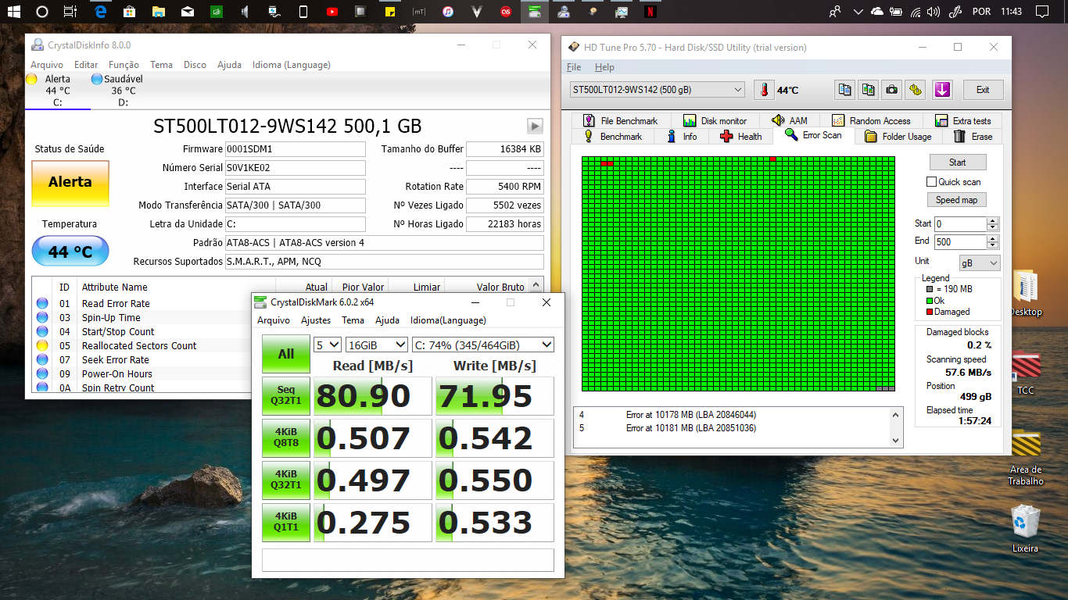Open the Info tab in HD Tune
1068x600 pixels.
(x=682, y=137)
